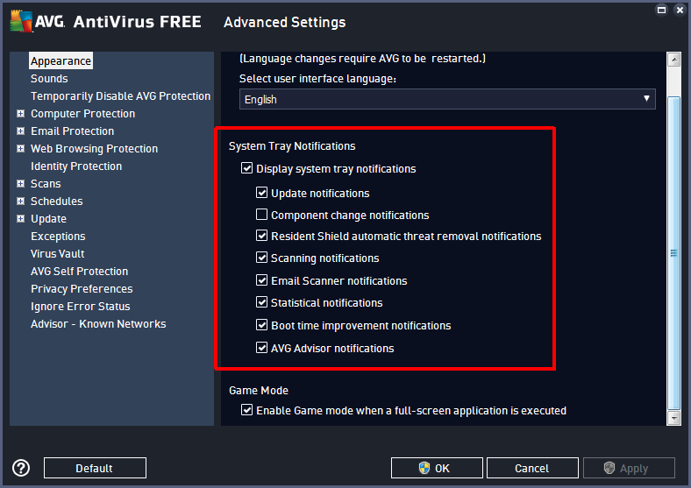
Task: Click the Cancel button
Action: click(x=532, y=468)
